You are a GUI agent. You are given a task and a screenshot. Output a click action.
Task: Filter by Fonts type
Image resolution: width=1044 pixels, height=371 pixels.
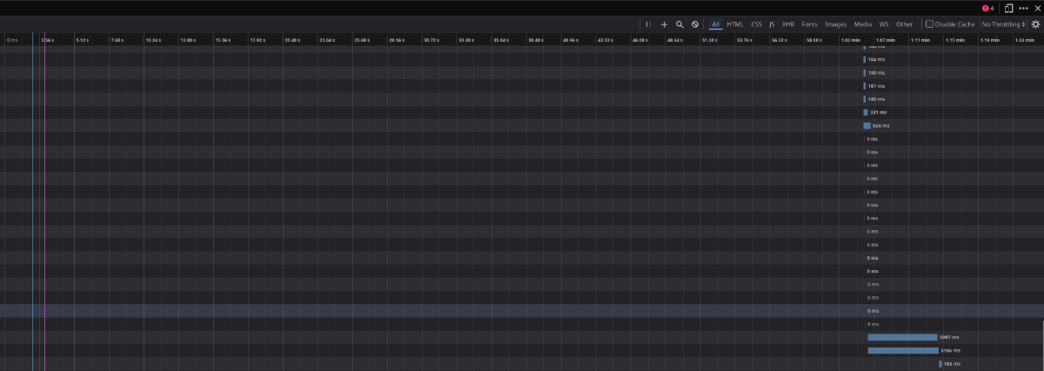click(x=810, y=24)
